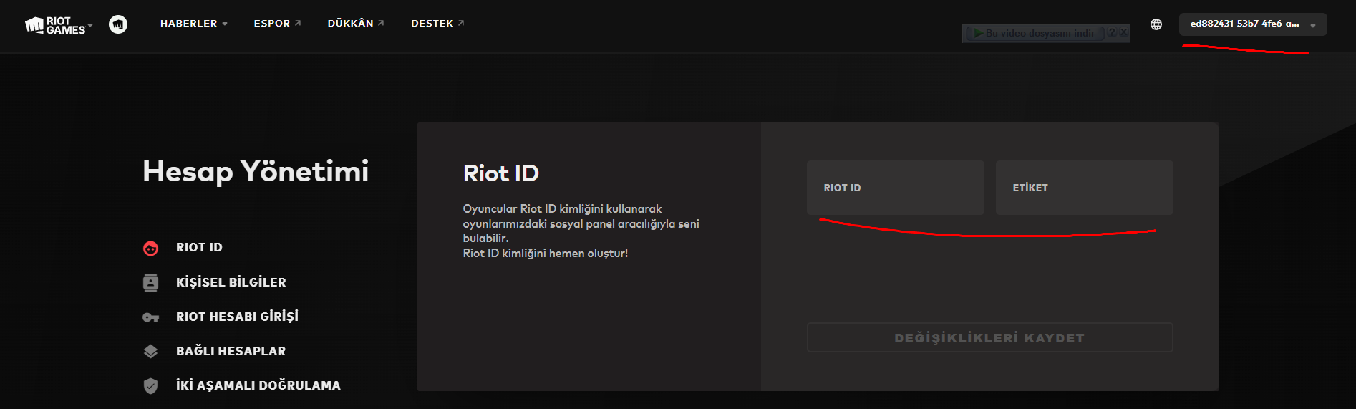Open the Espor link
This screenshot has height=409, width=1356.
click(x=277, y=24)
